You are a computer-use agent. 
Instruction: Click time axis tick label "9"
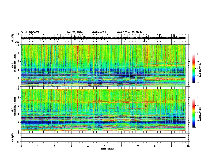(x=171, y=146)
